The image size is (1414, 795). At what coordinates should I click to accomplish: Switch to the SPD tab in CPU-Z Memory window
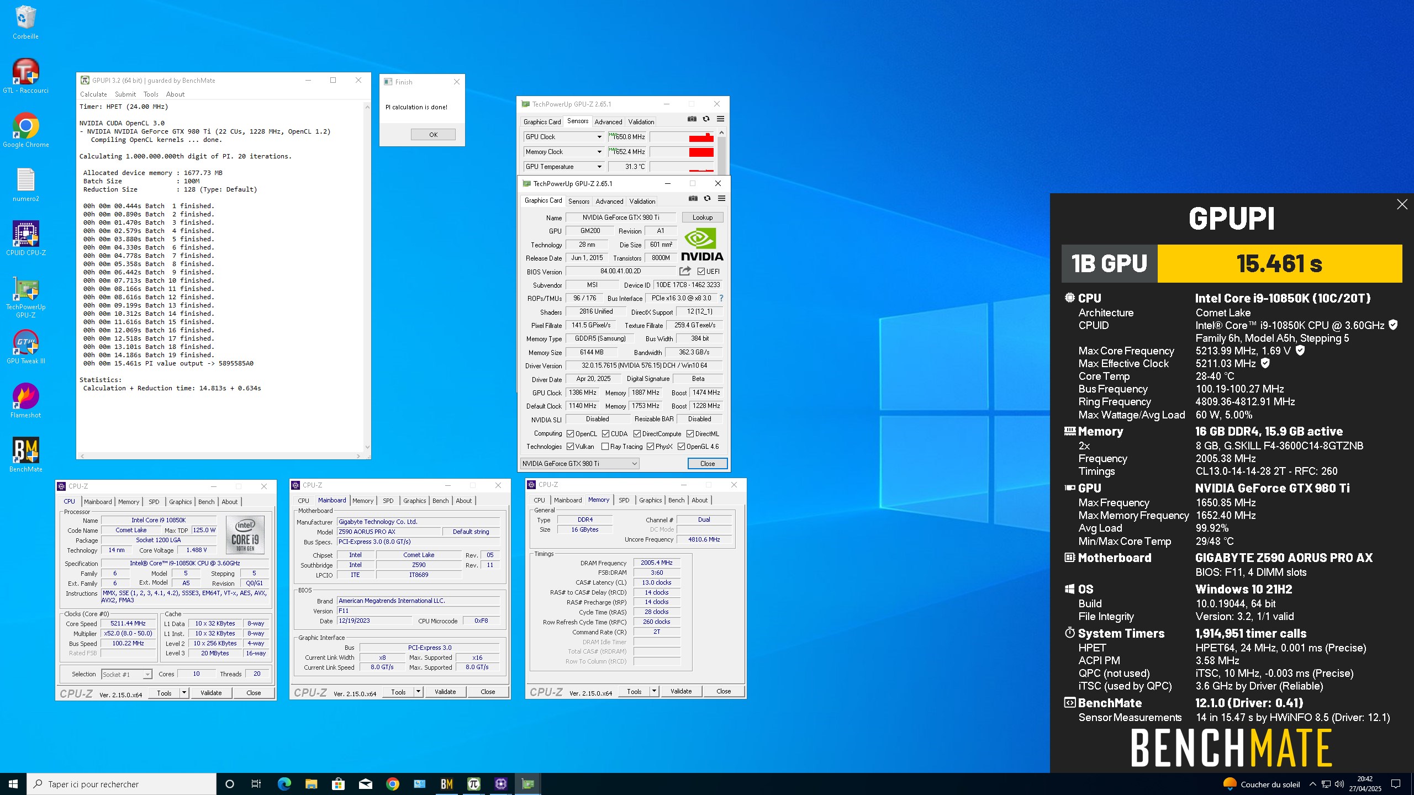624,500
